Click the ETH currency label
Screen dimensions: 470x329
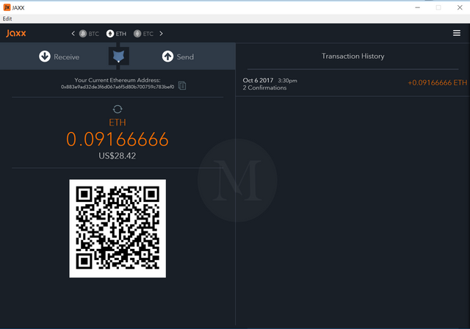point(117,123)
